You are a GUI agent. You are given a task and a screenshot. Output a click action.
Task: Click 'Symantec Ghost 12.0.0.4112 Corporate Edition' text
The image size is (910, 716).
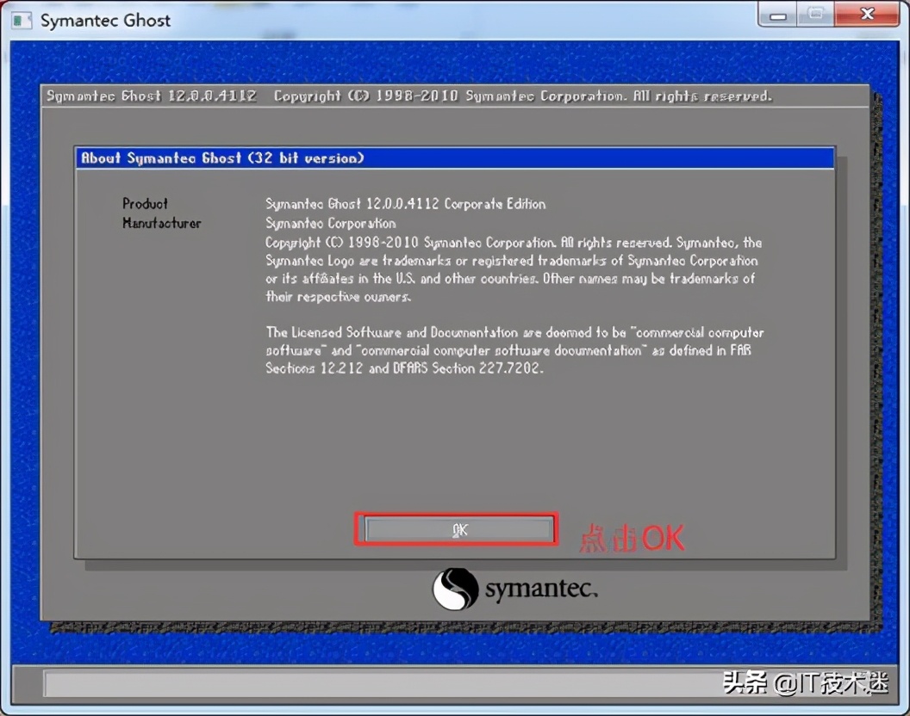406,204
